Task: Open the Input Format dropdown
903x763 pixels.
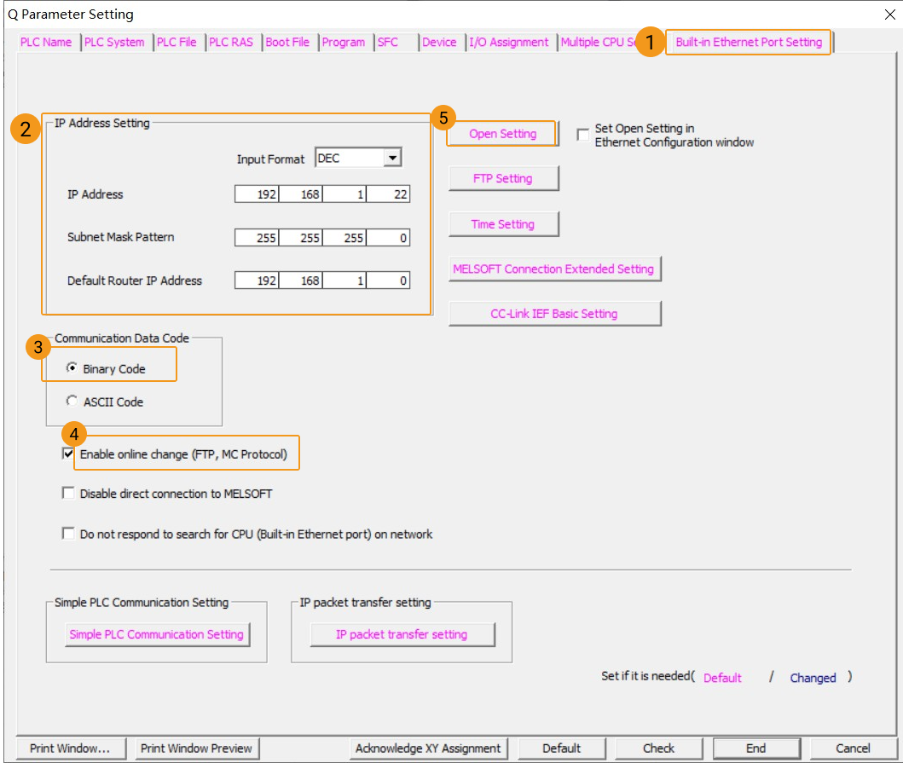Action: point(392,159)
